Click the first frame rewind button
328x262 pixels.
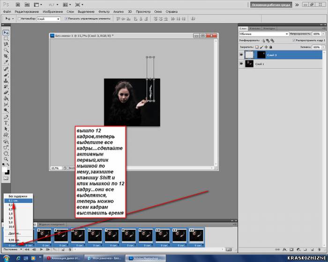[x=27, y=249]
